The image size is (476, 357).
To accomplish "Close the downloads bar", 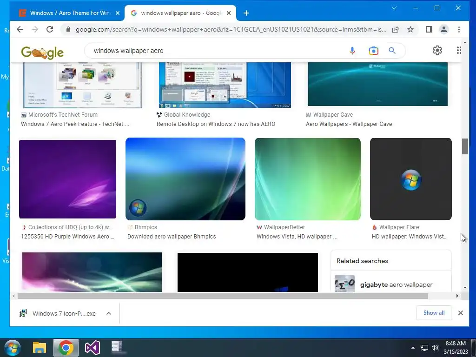I will click(x=461, y=313).
